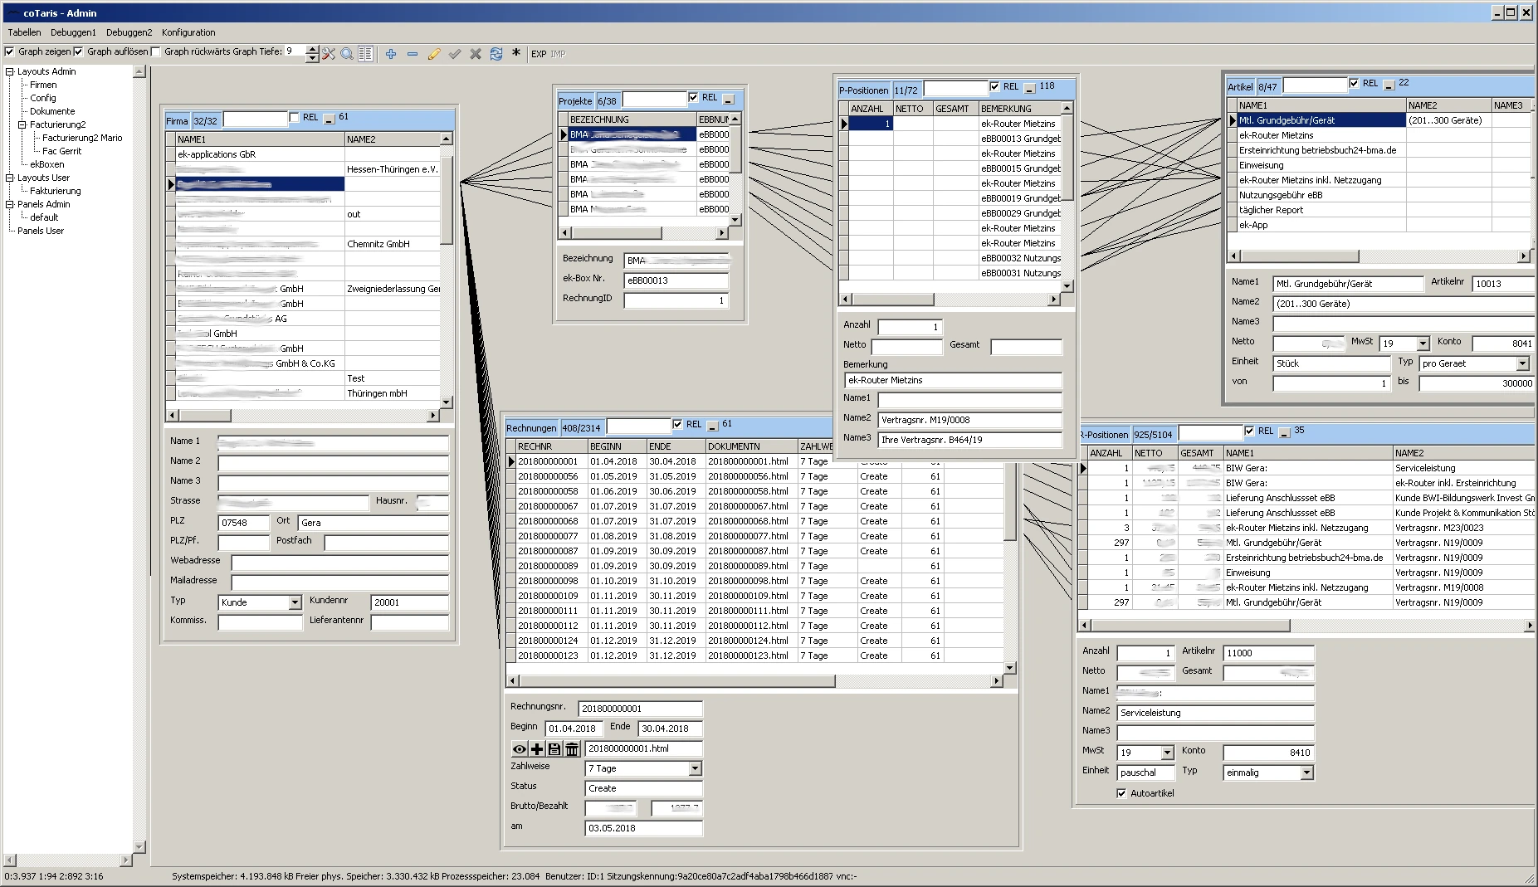1538x887 pixels.
Task: Check the REL box in the Firma panel
Action: [294, 118]
